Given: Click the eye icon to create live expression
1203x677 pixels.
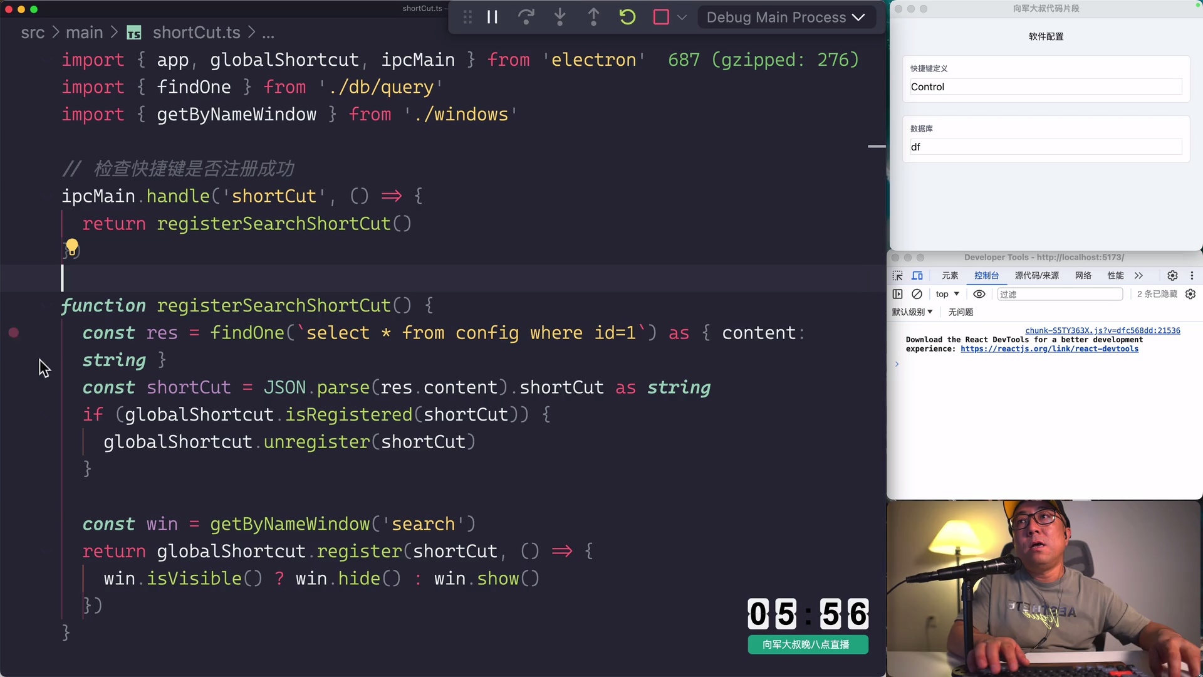Looking at the screenshot, I should [x=979, y=294].
